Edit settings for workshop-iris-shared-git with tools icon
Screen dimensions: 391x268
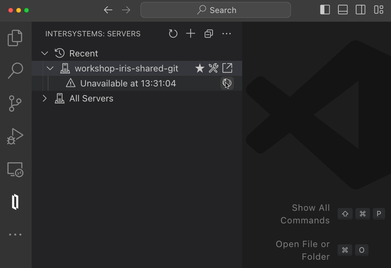pyautogui.click(x=213, y=68)
